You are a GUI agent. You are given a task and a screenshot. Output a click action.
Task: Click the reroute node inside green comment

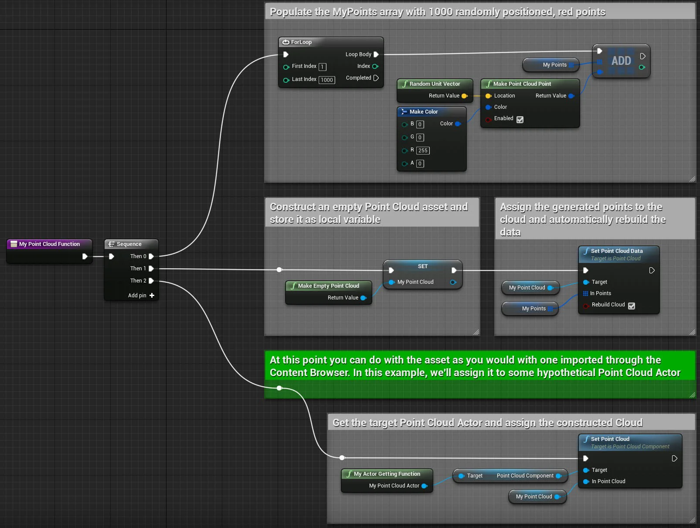(279, 388)
